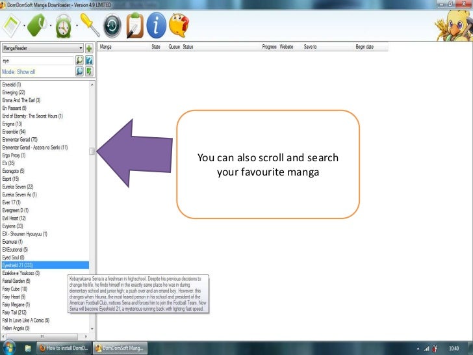Click the State column header
This screenshot has height=355, width=473.
pyautogui.click(x=156, y=47)
